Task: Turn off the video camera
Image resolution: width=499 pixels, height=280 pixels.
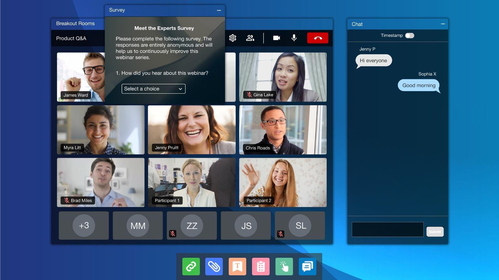Action: [x=276, y=38]
